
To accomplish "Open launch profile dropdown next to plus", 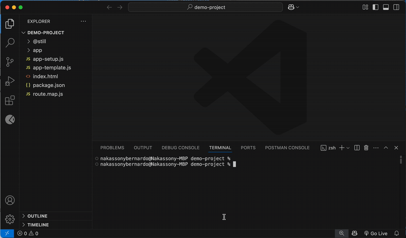I will 348,148.
